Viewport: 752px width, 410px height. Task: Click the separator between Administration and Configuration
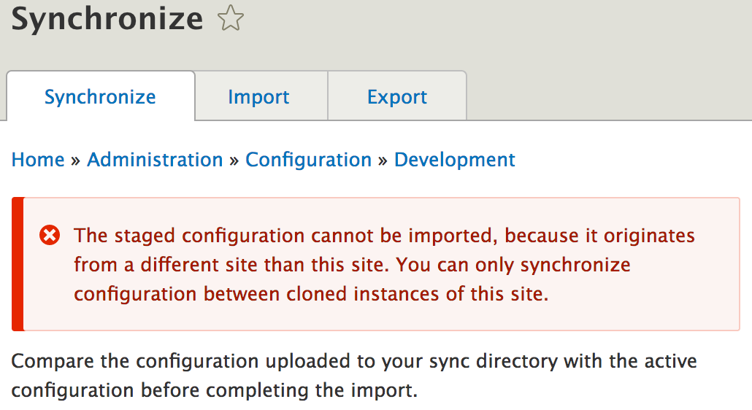[x=234, y=160]
